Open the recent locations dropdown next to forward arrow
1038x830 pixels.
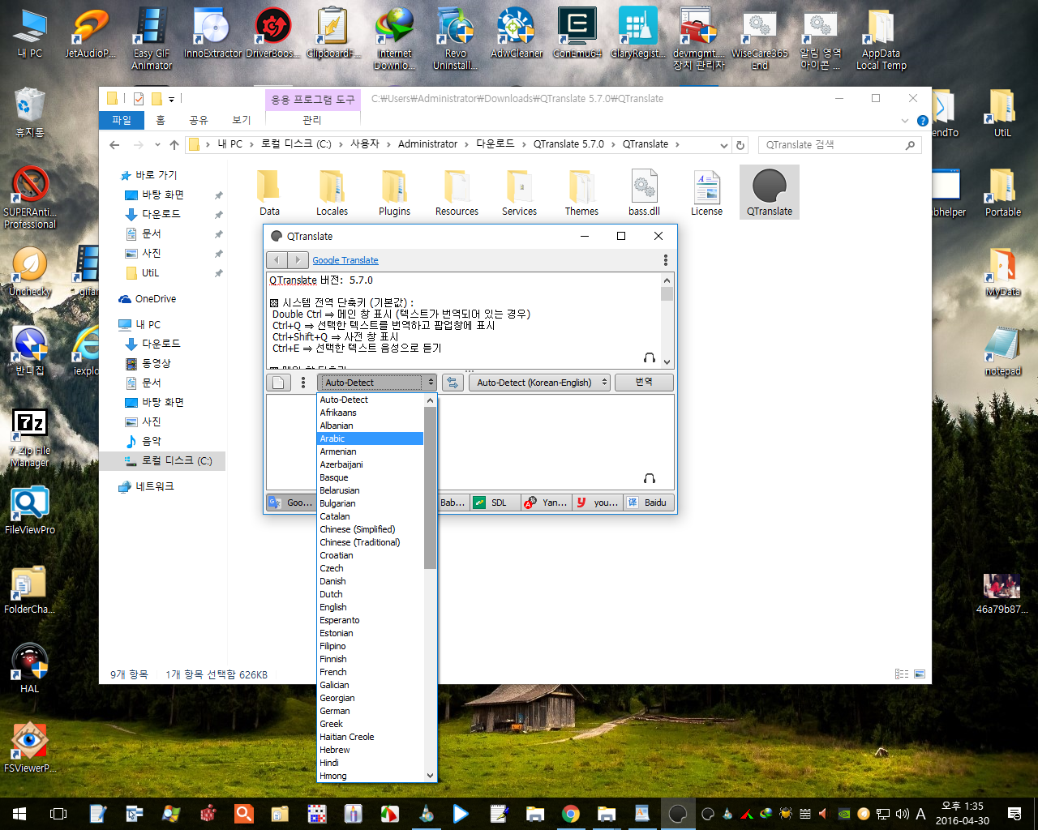[157, 145]
